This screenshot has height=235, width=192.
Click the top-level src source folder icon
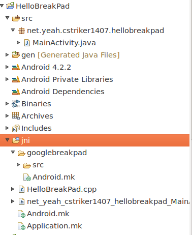coord(16,18)
